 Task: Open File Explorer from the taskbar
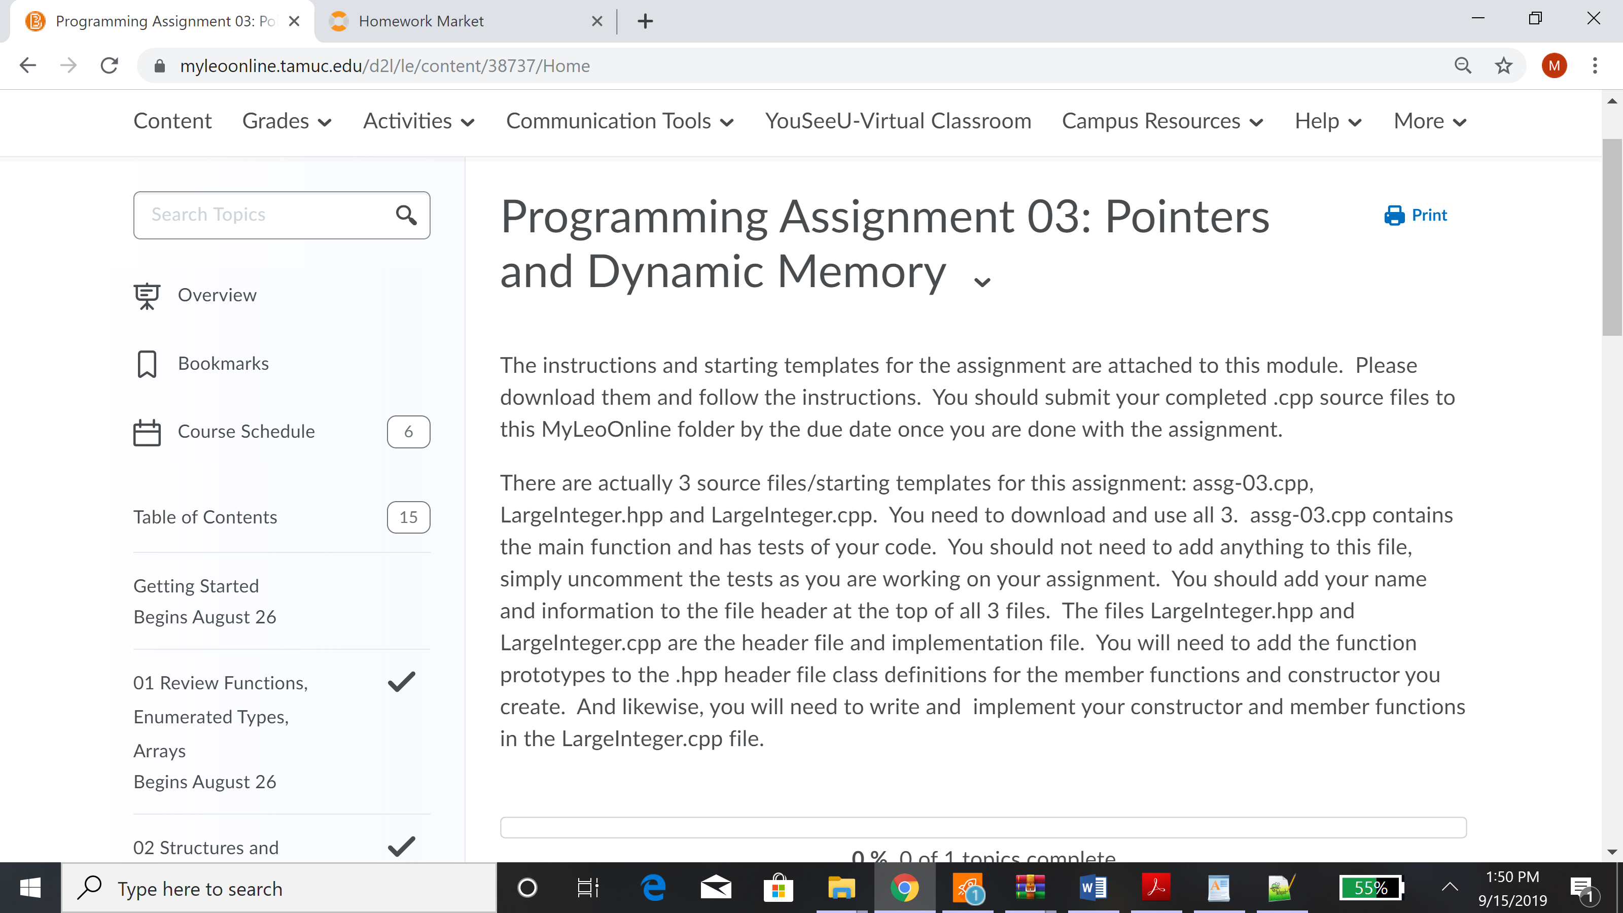click(x=842, y=889)
